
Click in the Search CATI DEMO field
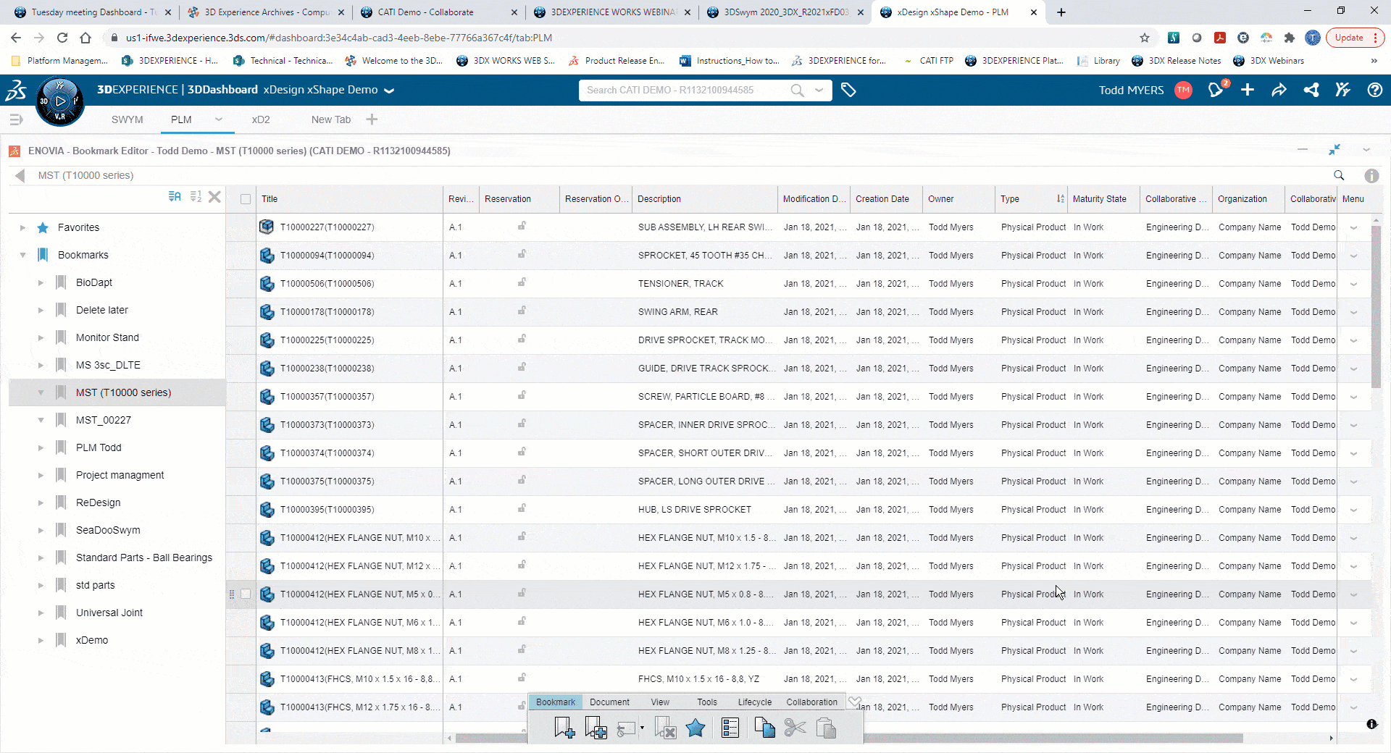coord(685,90)
